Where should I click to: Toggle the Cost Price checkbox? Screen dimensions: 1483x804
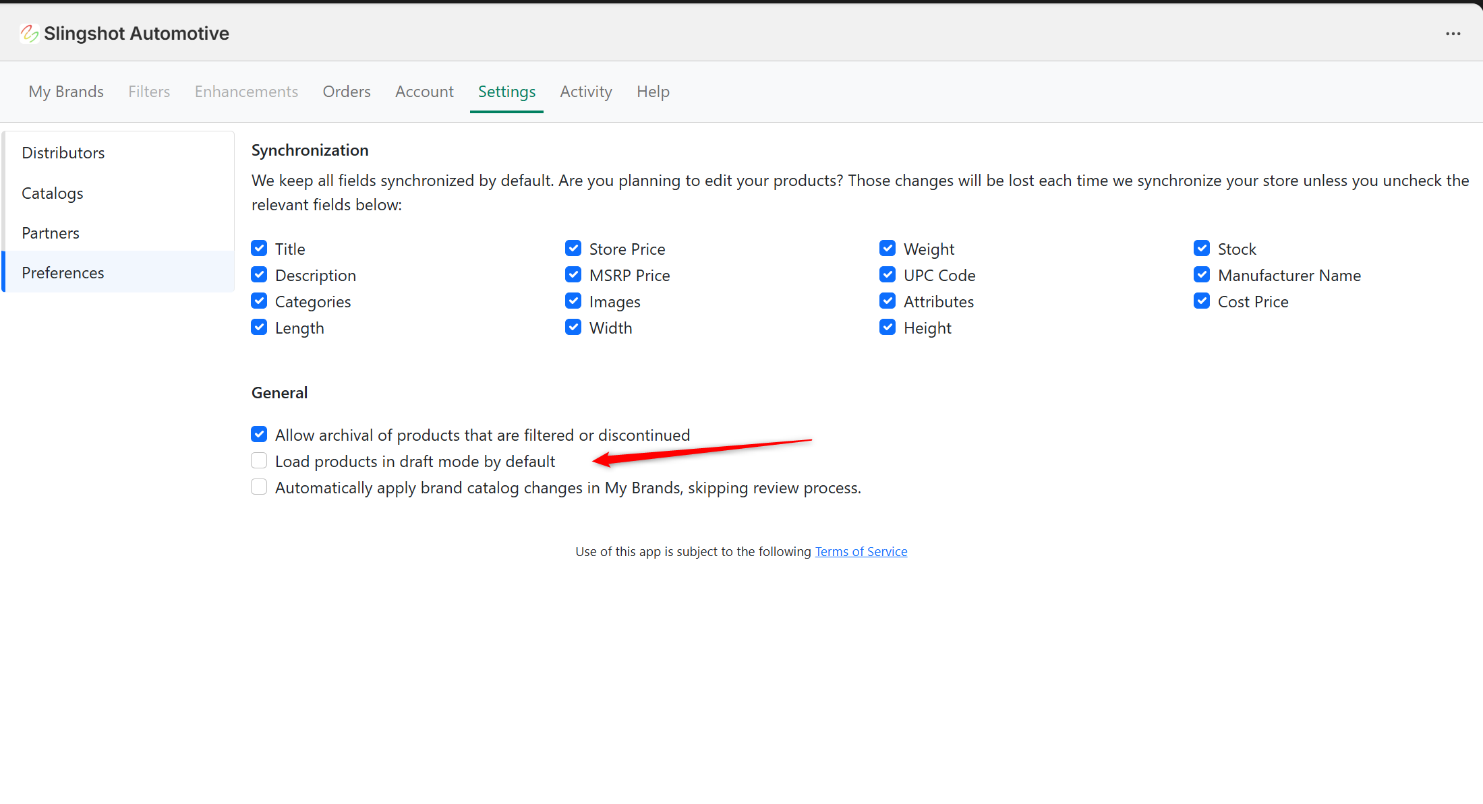[1202, 301]
